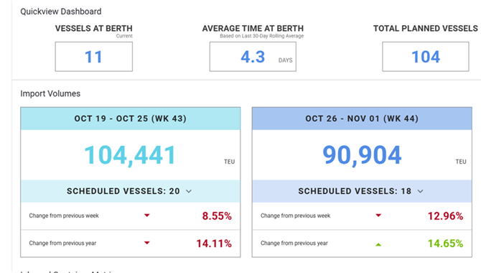This screenshot has width=481, height=273.
Task: Click 'Change from previous year' in WK 44 card
Action: click(294, 244)
